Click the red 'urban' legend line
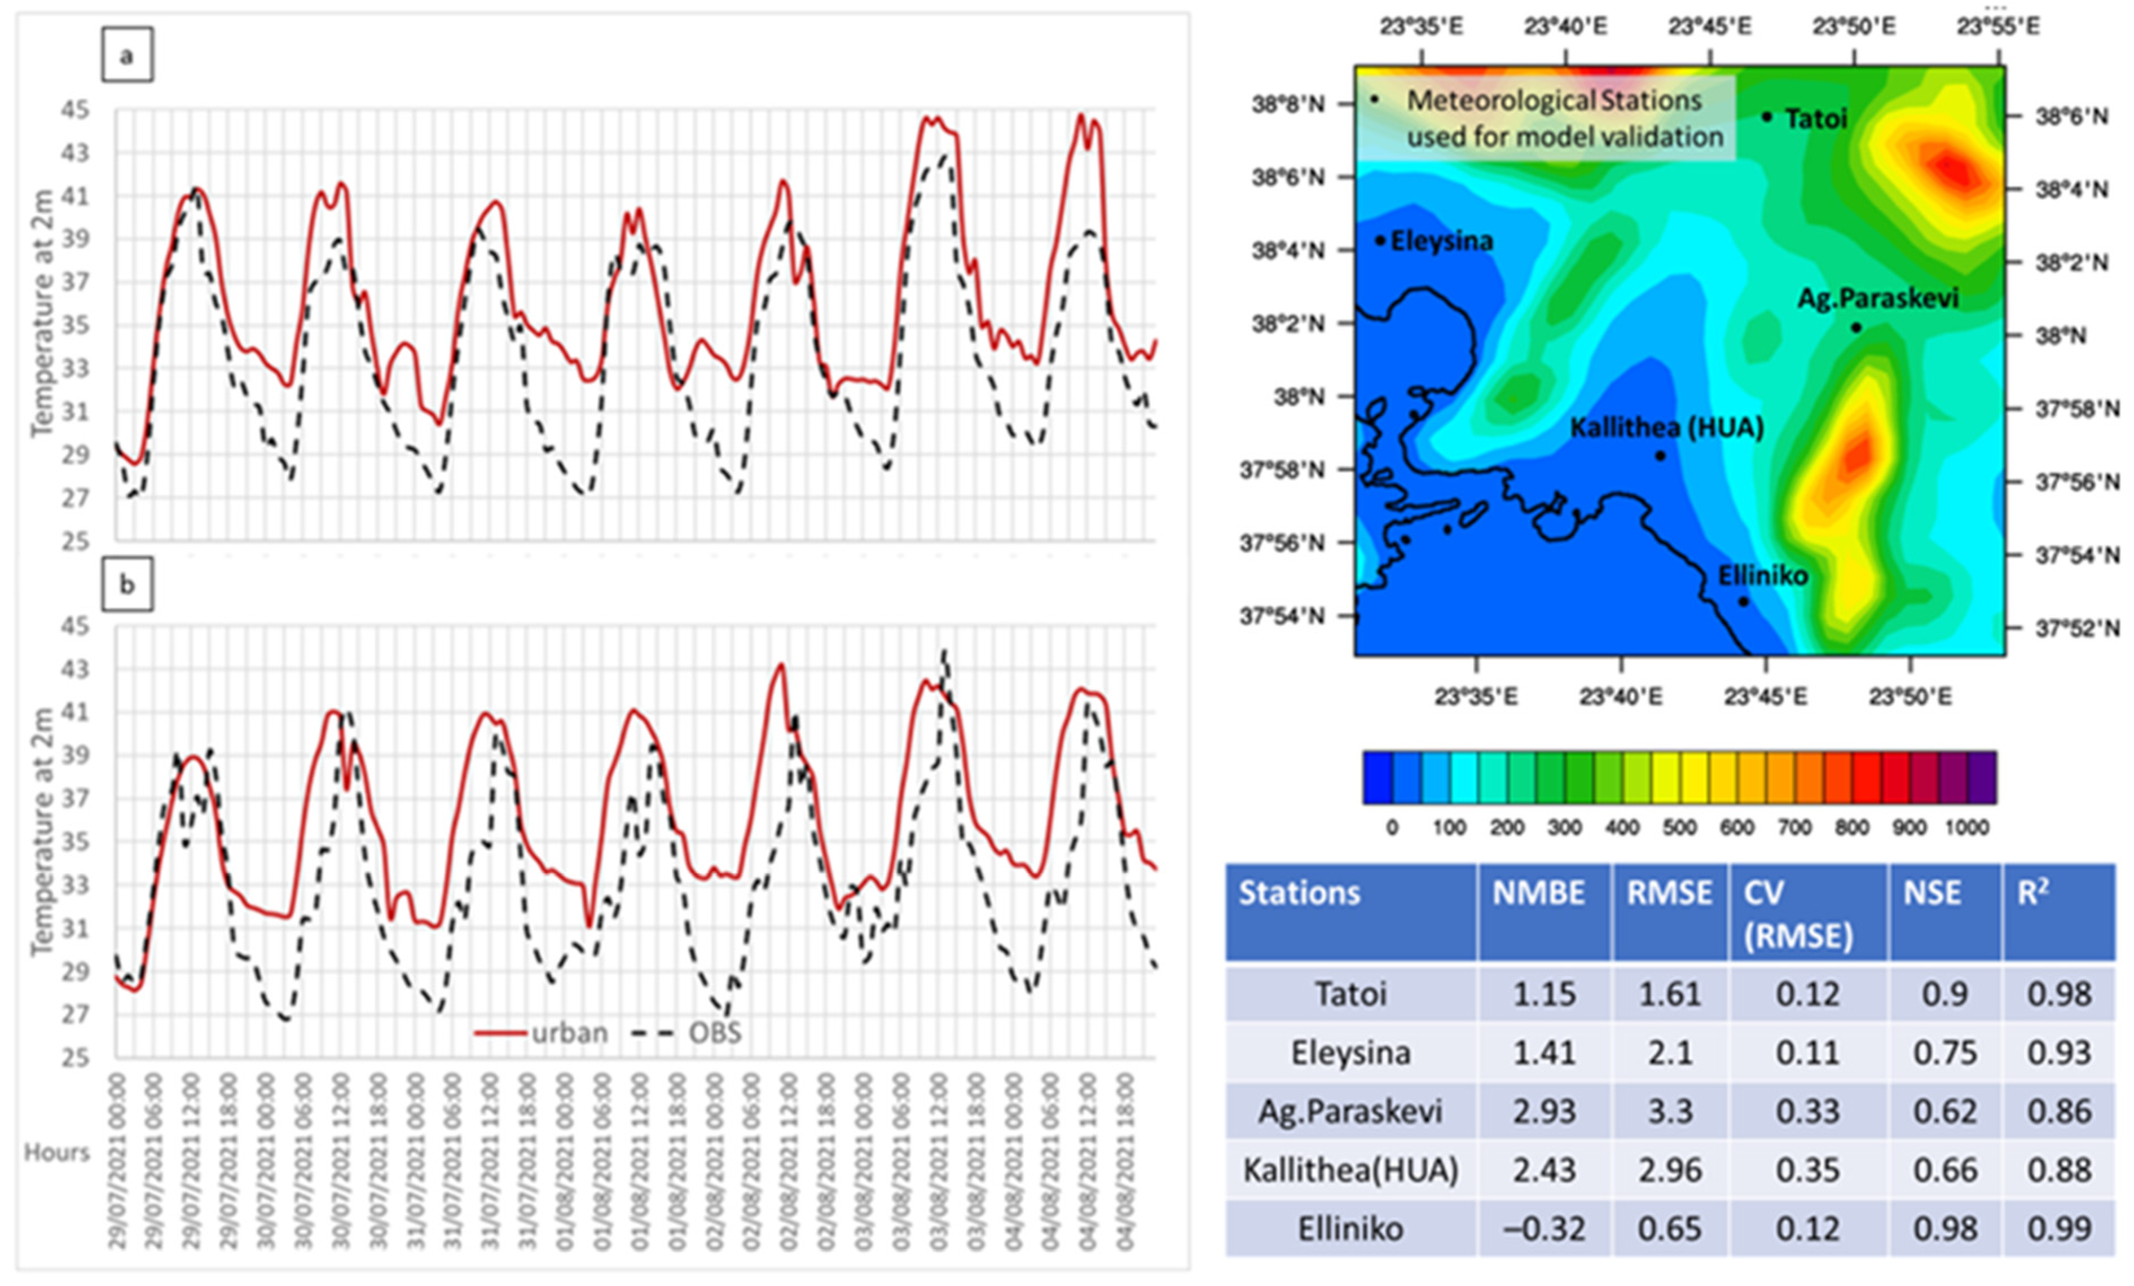Screen dimensions: 2134x1286 pos(500,1032)
